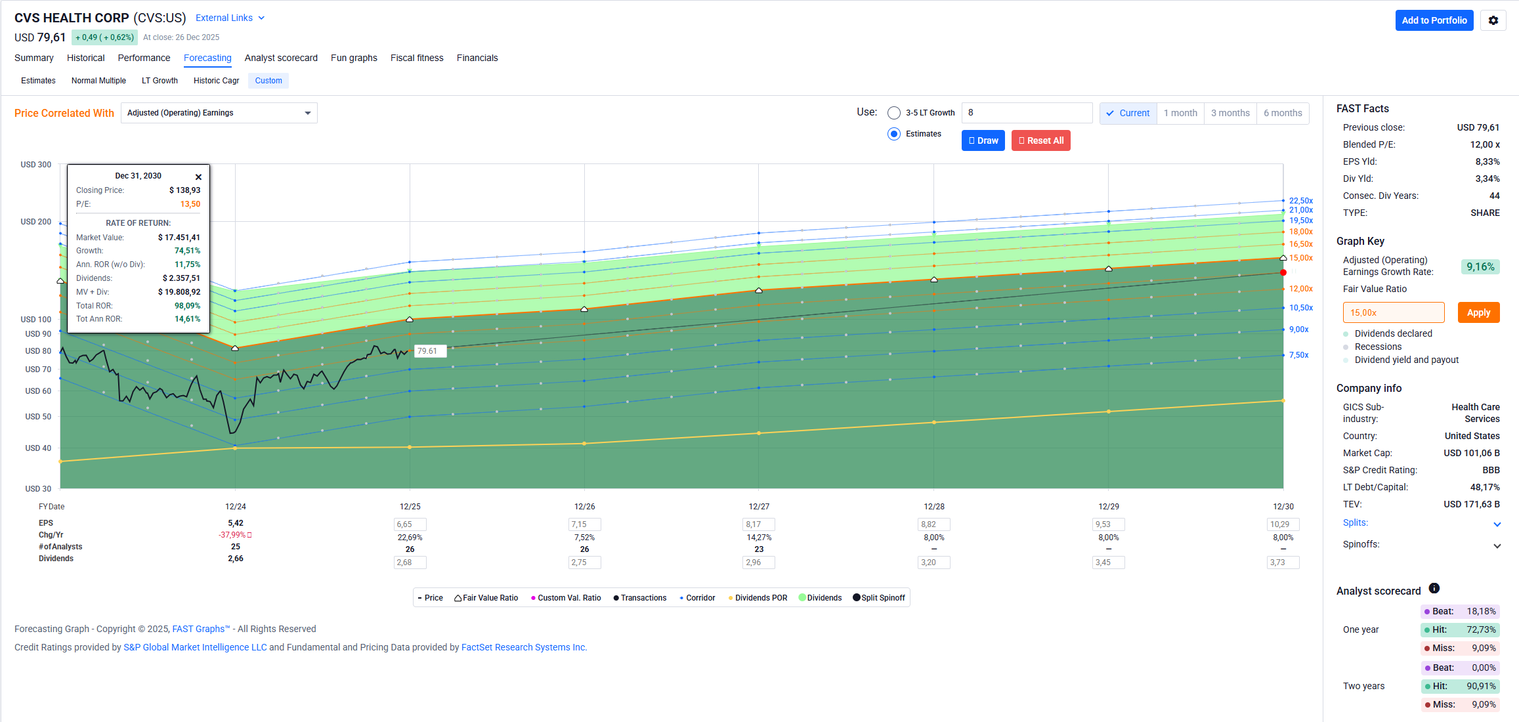Open the Historic Cagr sub-tab

[216, 81]
